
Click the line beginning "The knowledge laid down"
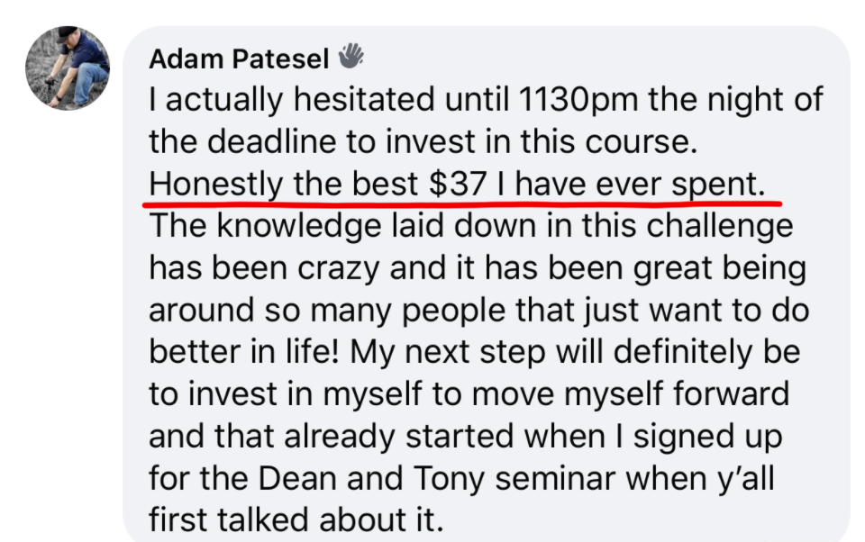point(470,225)
